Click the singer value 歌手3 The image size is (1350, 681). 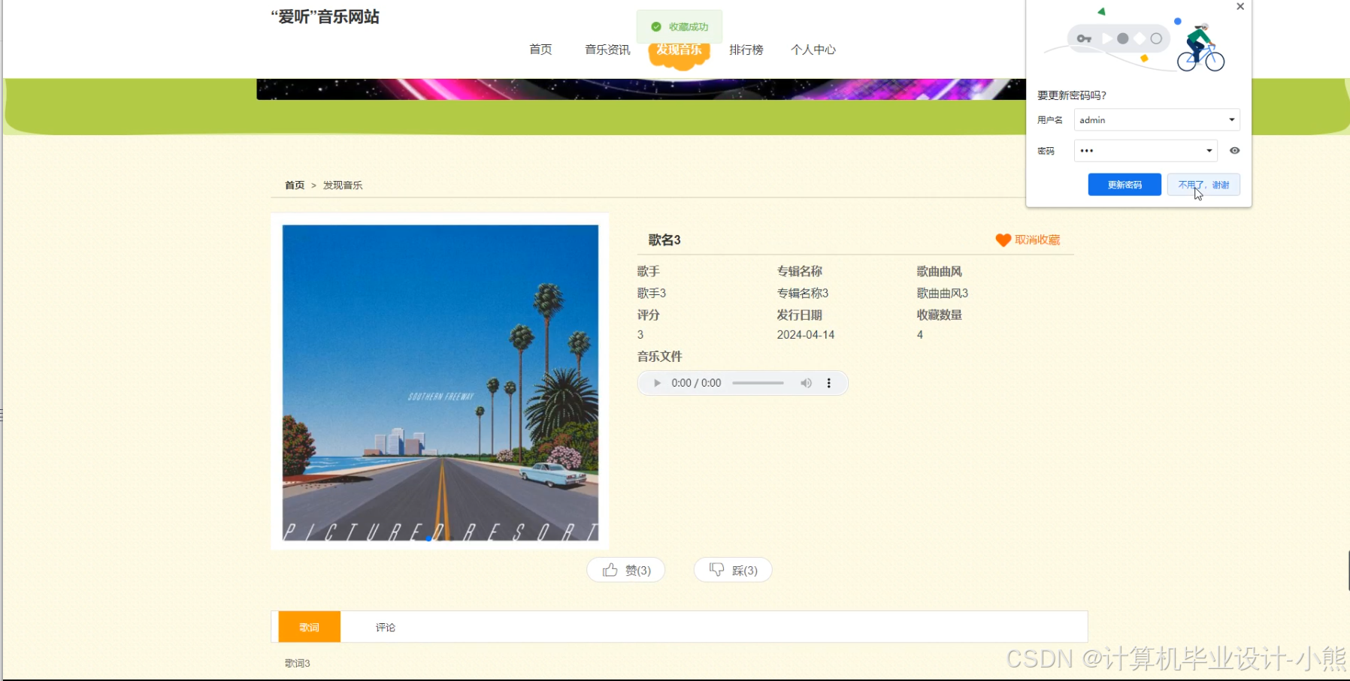pyautogui.click(x=652, y=294)
